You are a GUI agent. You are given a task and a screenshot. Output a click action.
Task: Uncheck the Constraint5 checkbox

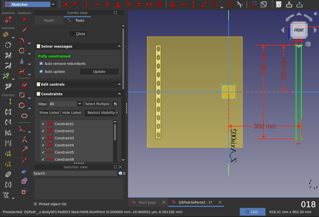tap(43, 152)
